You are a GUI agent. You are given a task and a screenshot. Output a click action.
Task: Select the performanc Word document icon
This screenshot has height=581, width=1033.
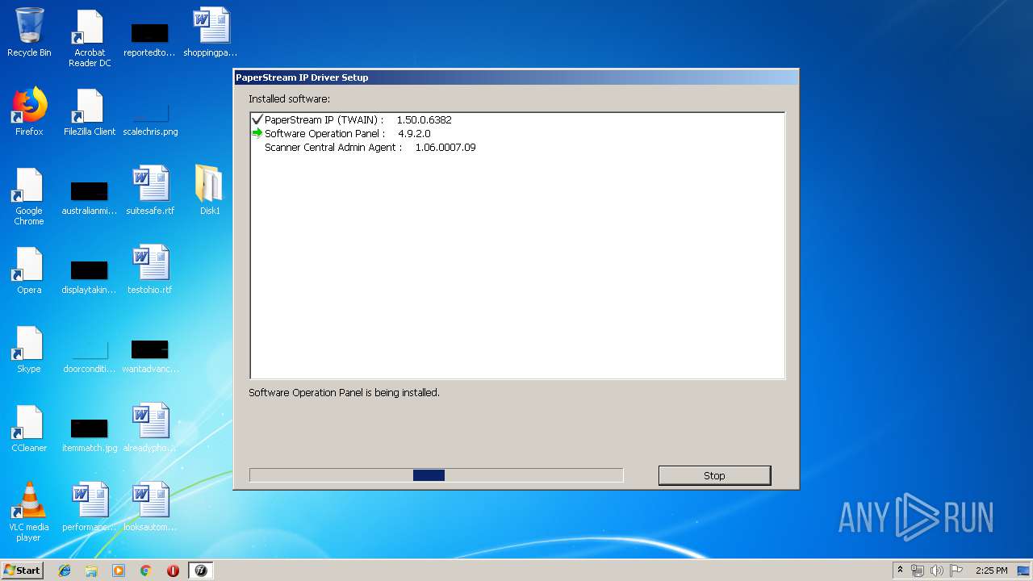coord(90,507)
